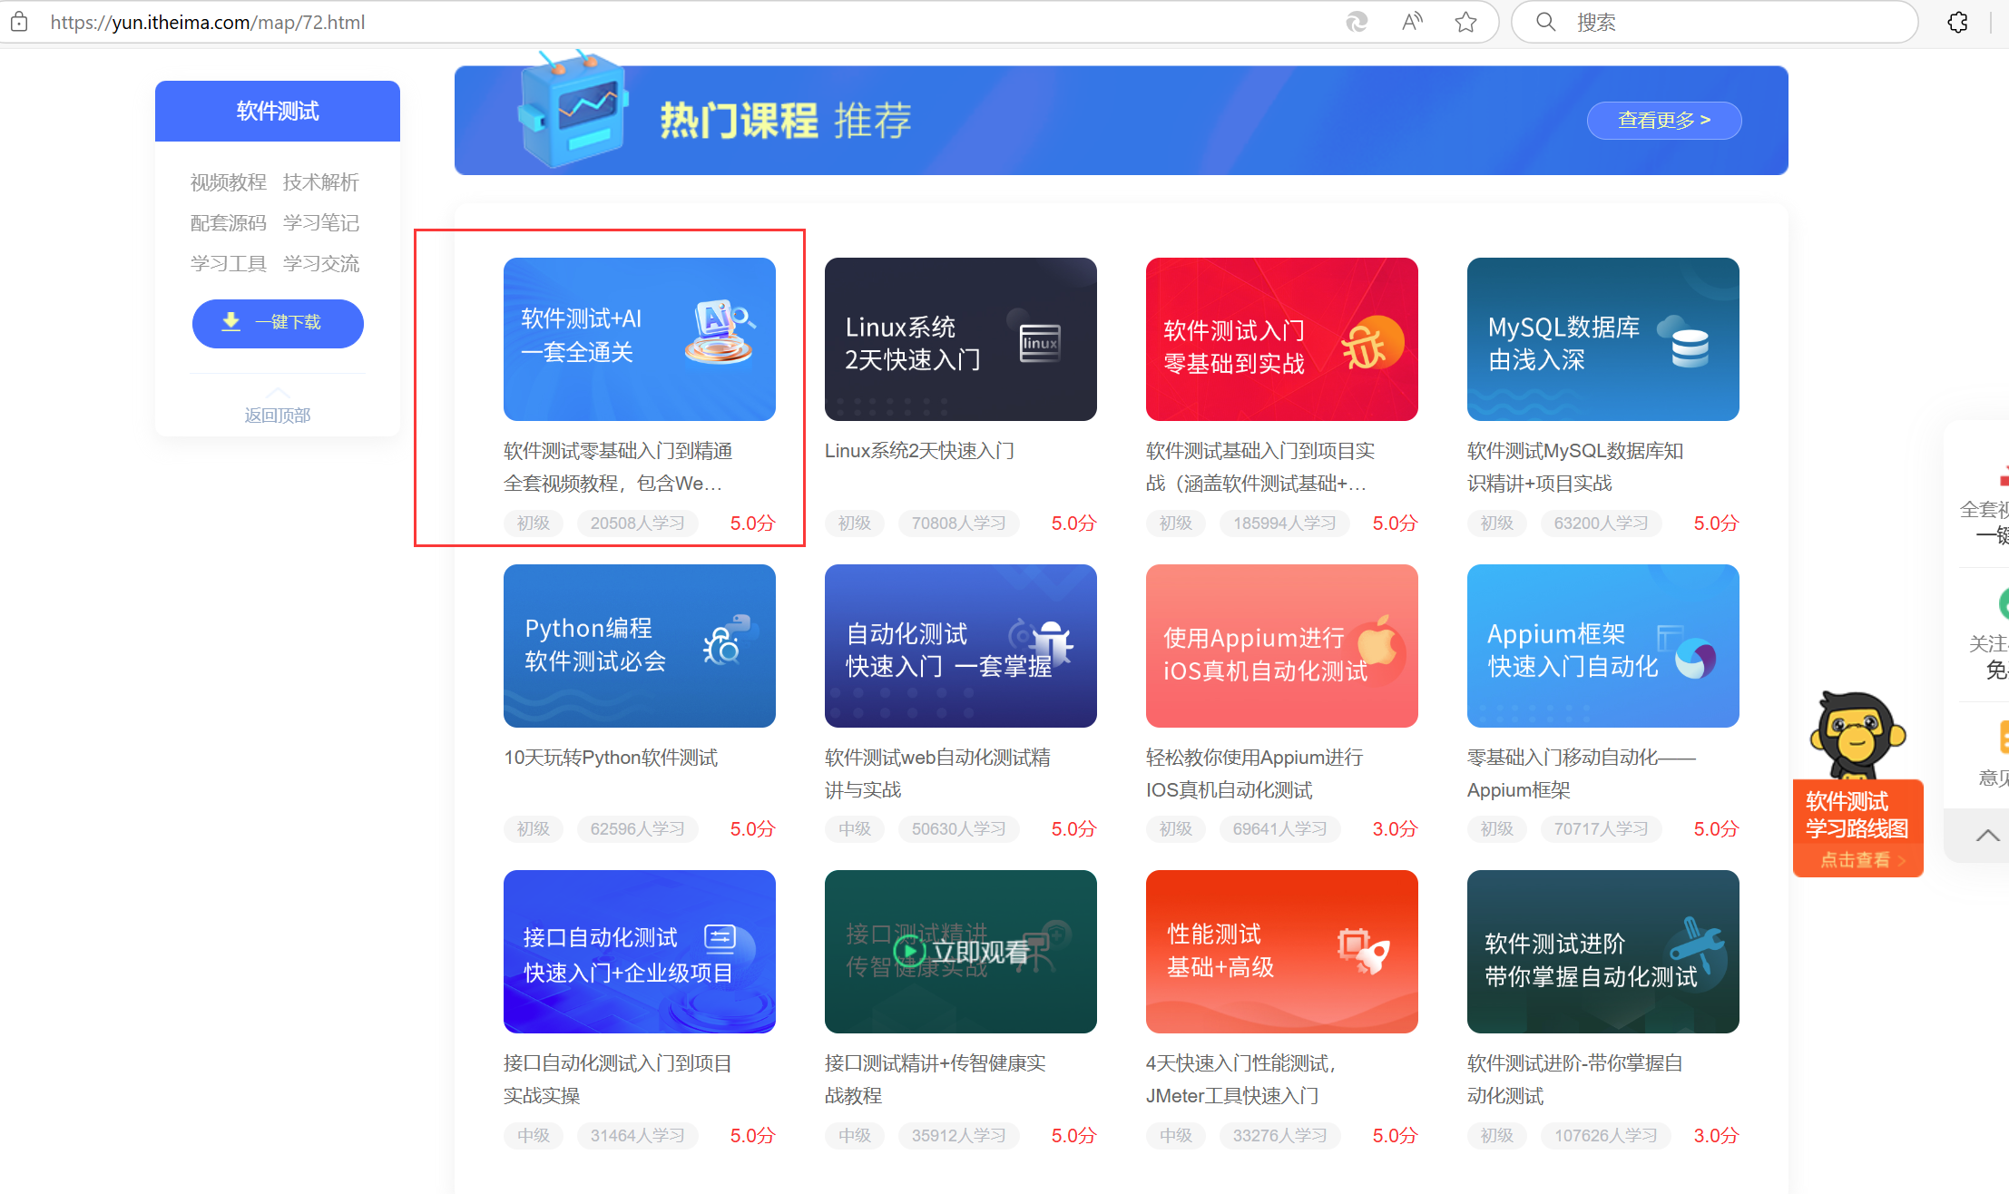Open the Linux系统2天快速入门 course thumbnail
The height and width of the screenshot is (1194, 2009).
click(960, 339)
